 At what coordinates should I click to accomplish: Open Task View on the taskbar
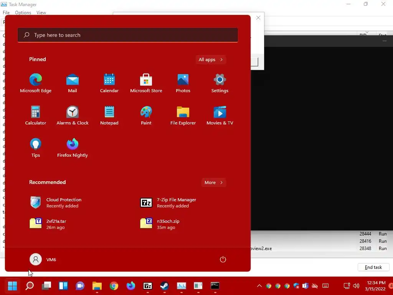[x=46, y=286]
